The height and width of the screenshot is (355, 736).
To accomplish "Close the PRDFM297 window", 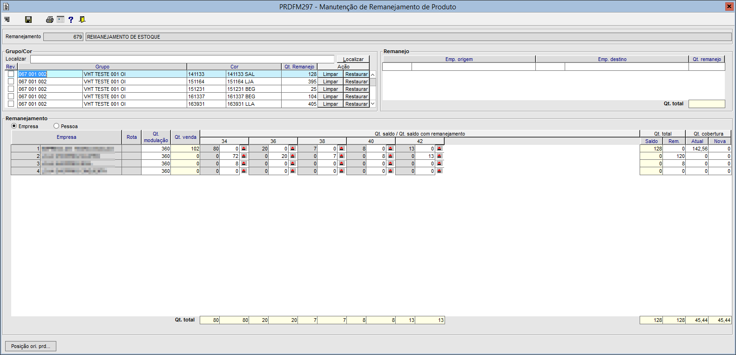I will (x=729, y=7).
